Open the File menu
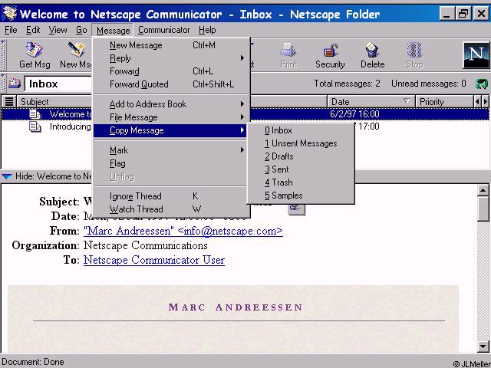Viewport: 491px width, 368px height. tap(11, 30)
